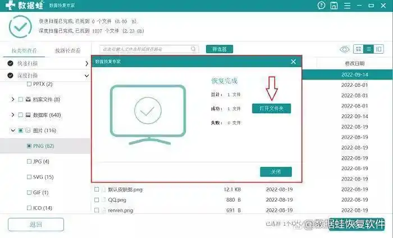Click the 快速扫描 label
The image size is (393, 238).
coord(28,63)
